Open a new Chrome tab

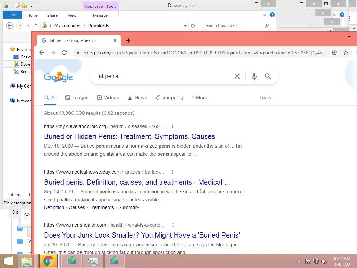click(128, 40)
